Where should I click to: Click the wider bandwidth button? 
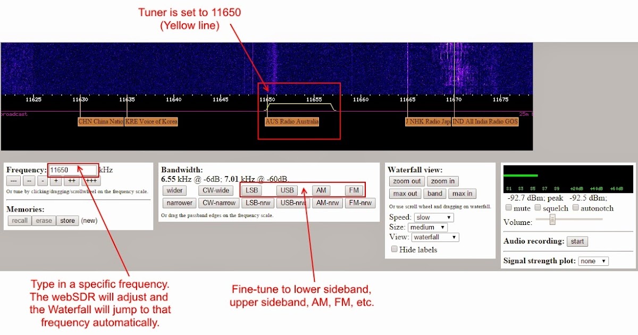tap(174, 190)
